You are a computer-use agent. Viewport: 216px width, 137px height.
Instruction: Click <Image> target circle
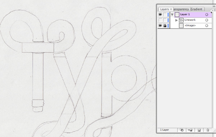[x=207, y=25]
